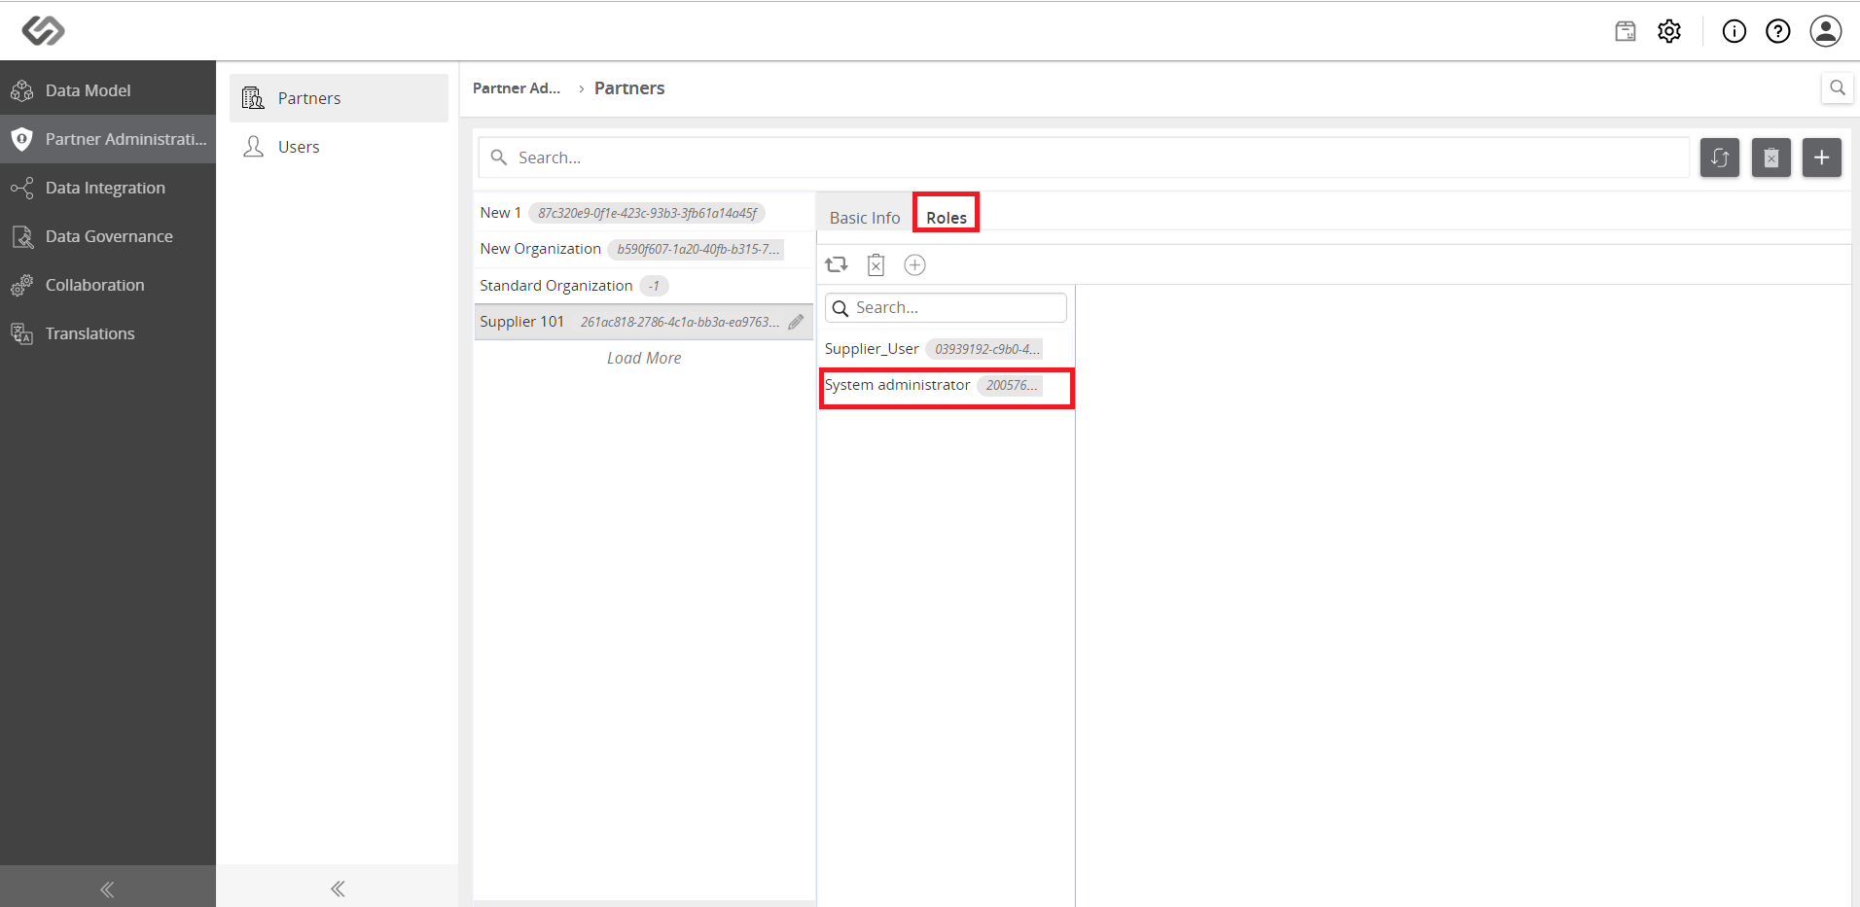Click Load More in partners list
Screen dimensions: 1860x907
coord(644,358)
